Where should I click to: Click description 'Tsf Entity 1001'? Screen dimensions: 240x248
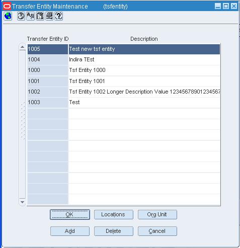(144, 81)
